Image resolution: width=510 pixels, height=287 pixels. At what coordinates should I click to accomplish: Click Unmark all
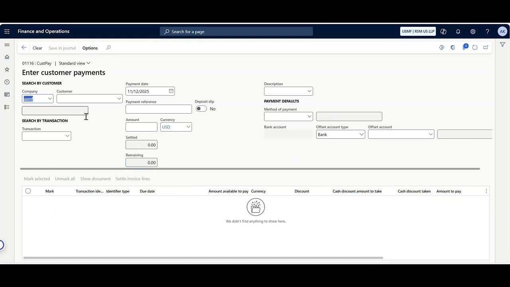click(x=65, y=179)
